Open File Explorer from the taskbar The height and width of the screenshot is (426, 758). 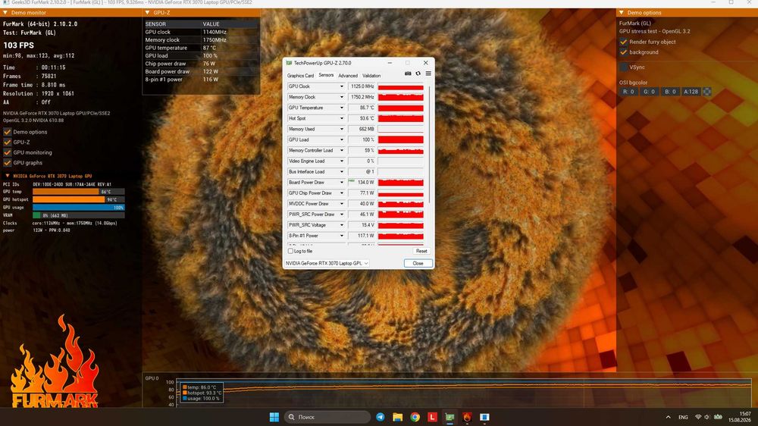[397, 417]
